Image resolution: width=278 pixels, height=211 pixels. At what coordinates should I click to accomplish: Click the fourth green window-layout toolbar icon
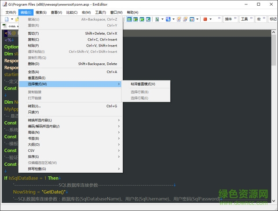coord(148,19)
